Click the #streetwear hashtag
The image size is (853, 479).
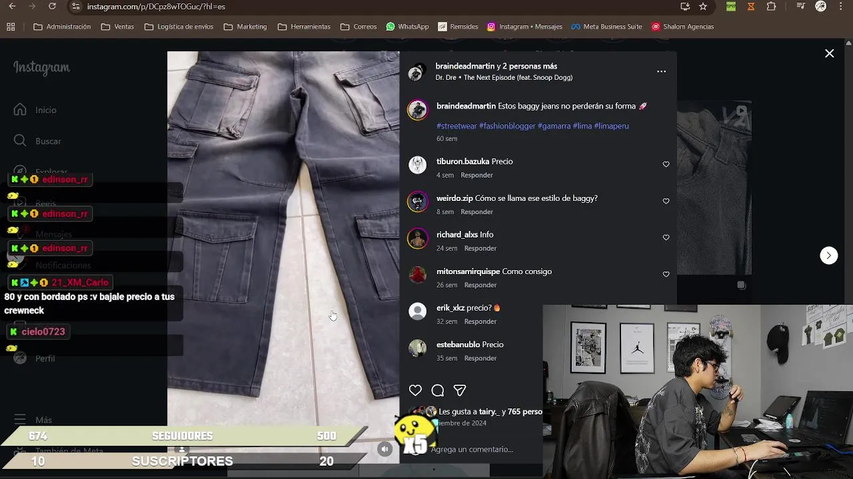(456, 126)
